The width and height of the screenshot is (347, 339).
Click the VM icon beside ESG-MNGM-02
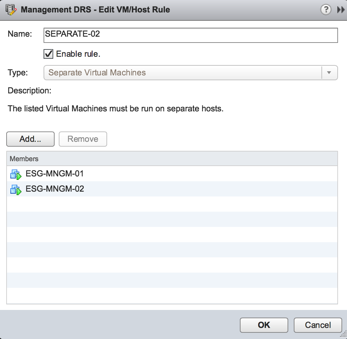coord(16,189)
